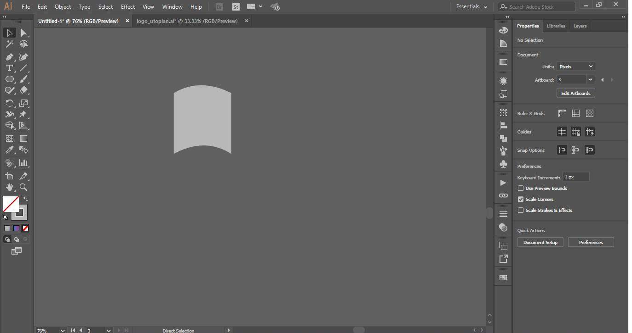The image size is (632, 333).
Task: Choose the Ellipse tool
Action: [x=9, y=79]
